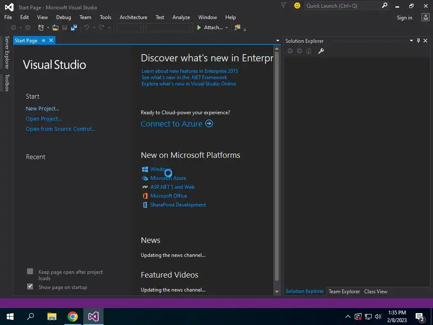
Task: Open the Action Center notifications icon
Action: pyautogui.click(x=420, y=317)
